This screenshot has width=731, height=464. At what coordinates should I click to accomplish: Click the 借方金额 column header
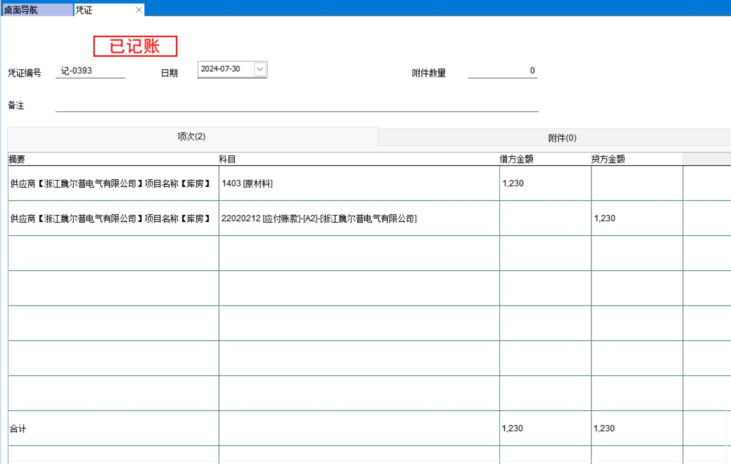pyautogui.click(x=544, y=159)
